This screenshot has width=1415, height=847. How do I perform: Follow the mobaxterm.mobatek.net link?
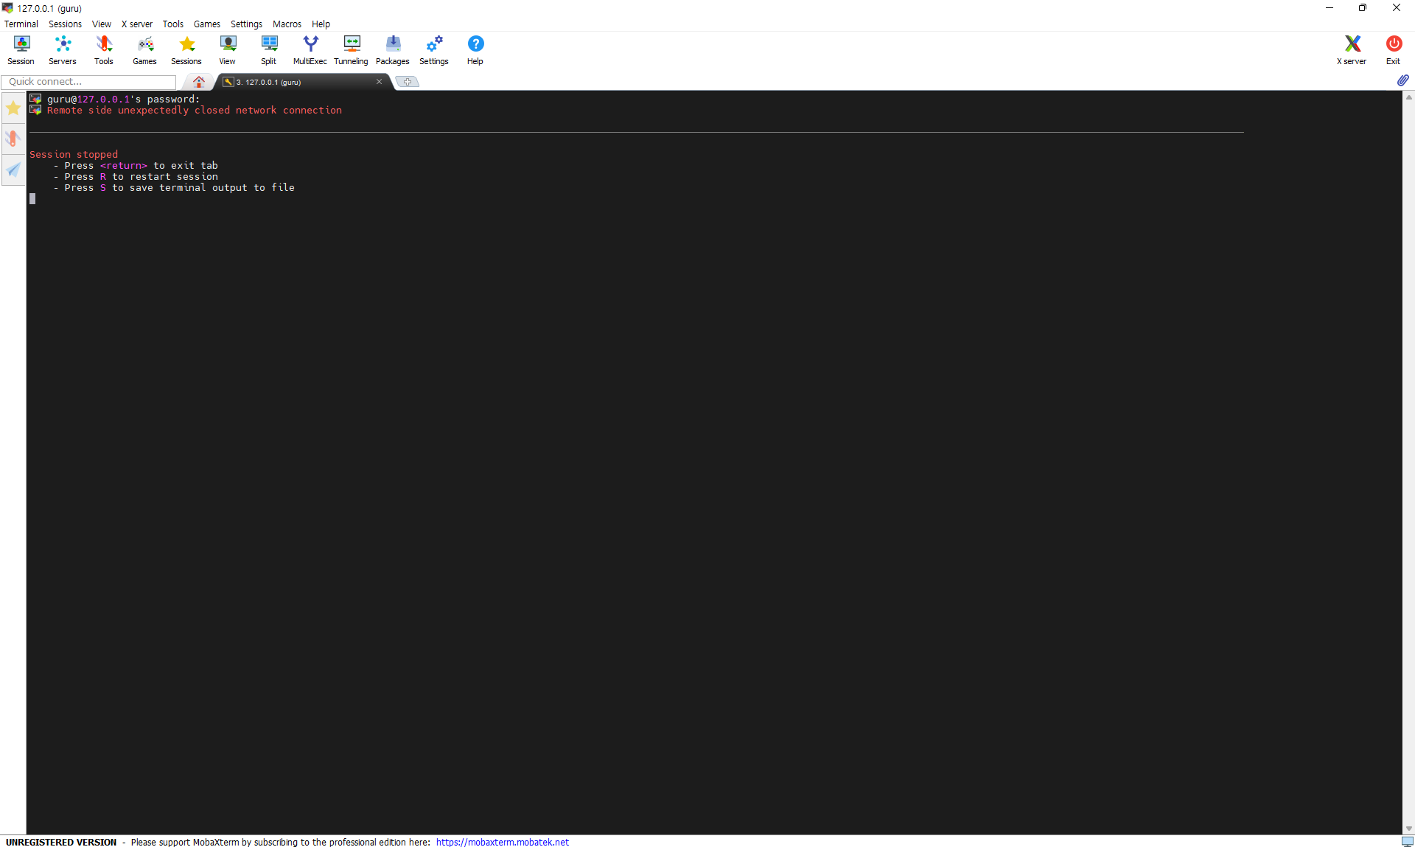point(502,842)
